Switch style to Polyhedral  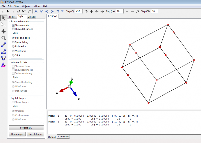pos(13,46)
